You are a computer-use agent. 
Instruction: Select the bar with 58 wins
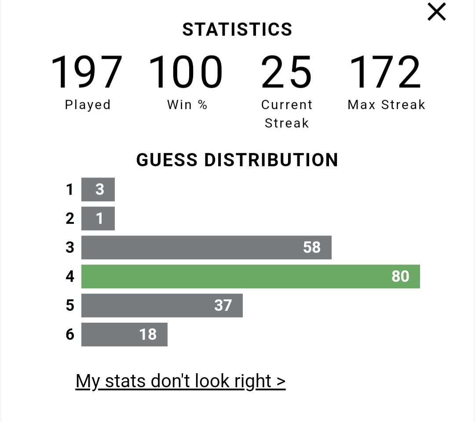coord(206,247)
